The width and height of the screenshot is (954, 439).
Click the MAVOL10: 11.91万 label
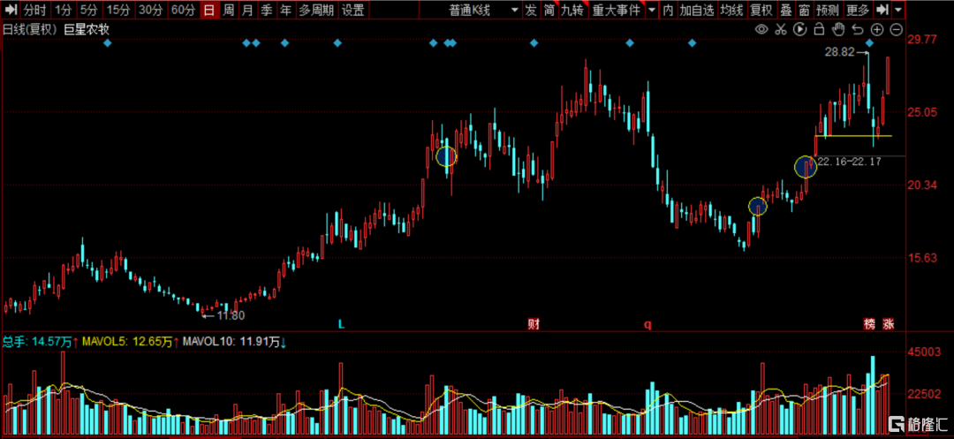tap(236, 343)
